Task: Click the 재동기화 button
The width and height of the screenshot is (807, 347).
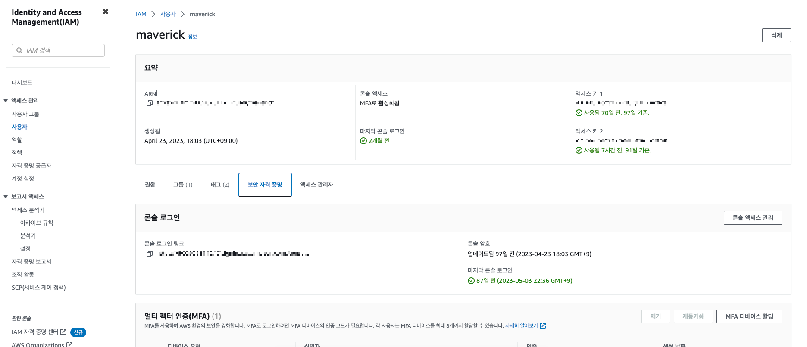Action: click(693, 316)
